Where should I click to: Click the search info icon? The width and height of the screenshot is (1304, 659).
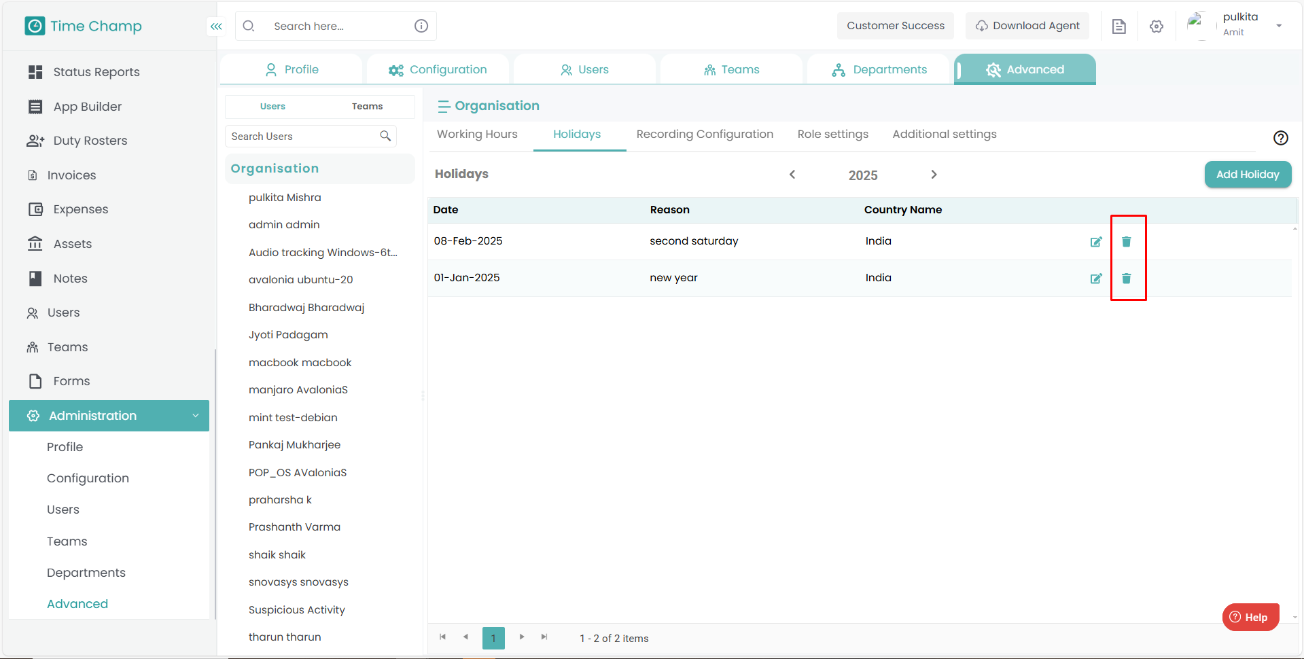coord(421,26)
